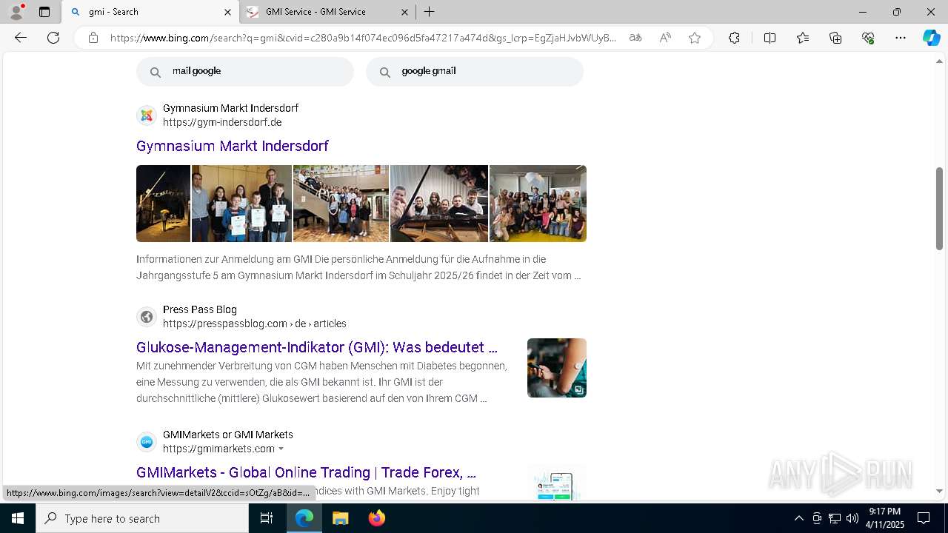Open Glukose-Management-Indikator (GMI) result
Viewport: 948px width, 533px height.
click(317, 347)
